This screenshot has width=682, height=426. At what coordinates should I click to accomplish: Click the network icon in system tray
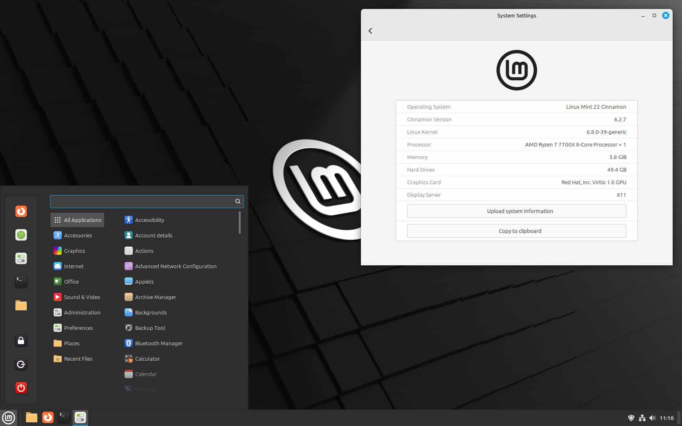click(642, 417)
